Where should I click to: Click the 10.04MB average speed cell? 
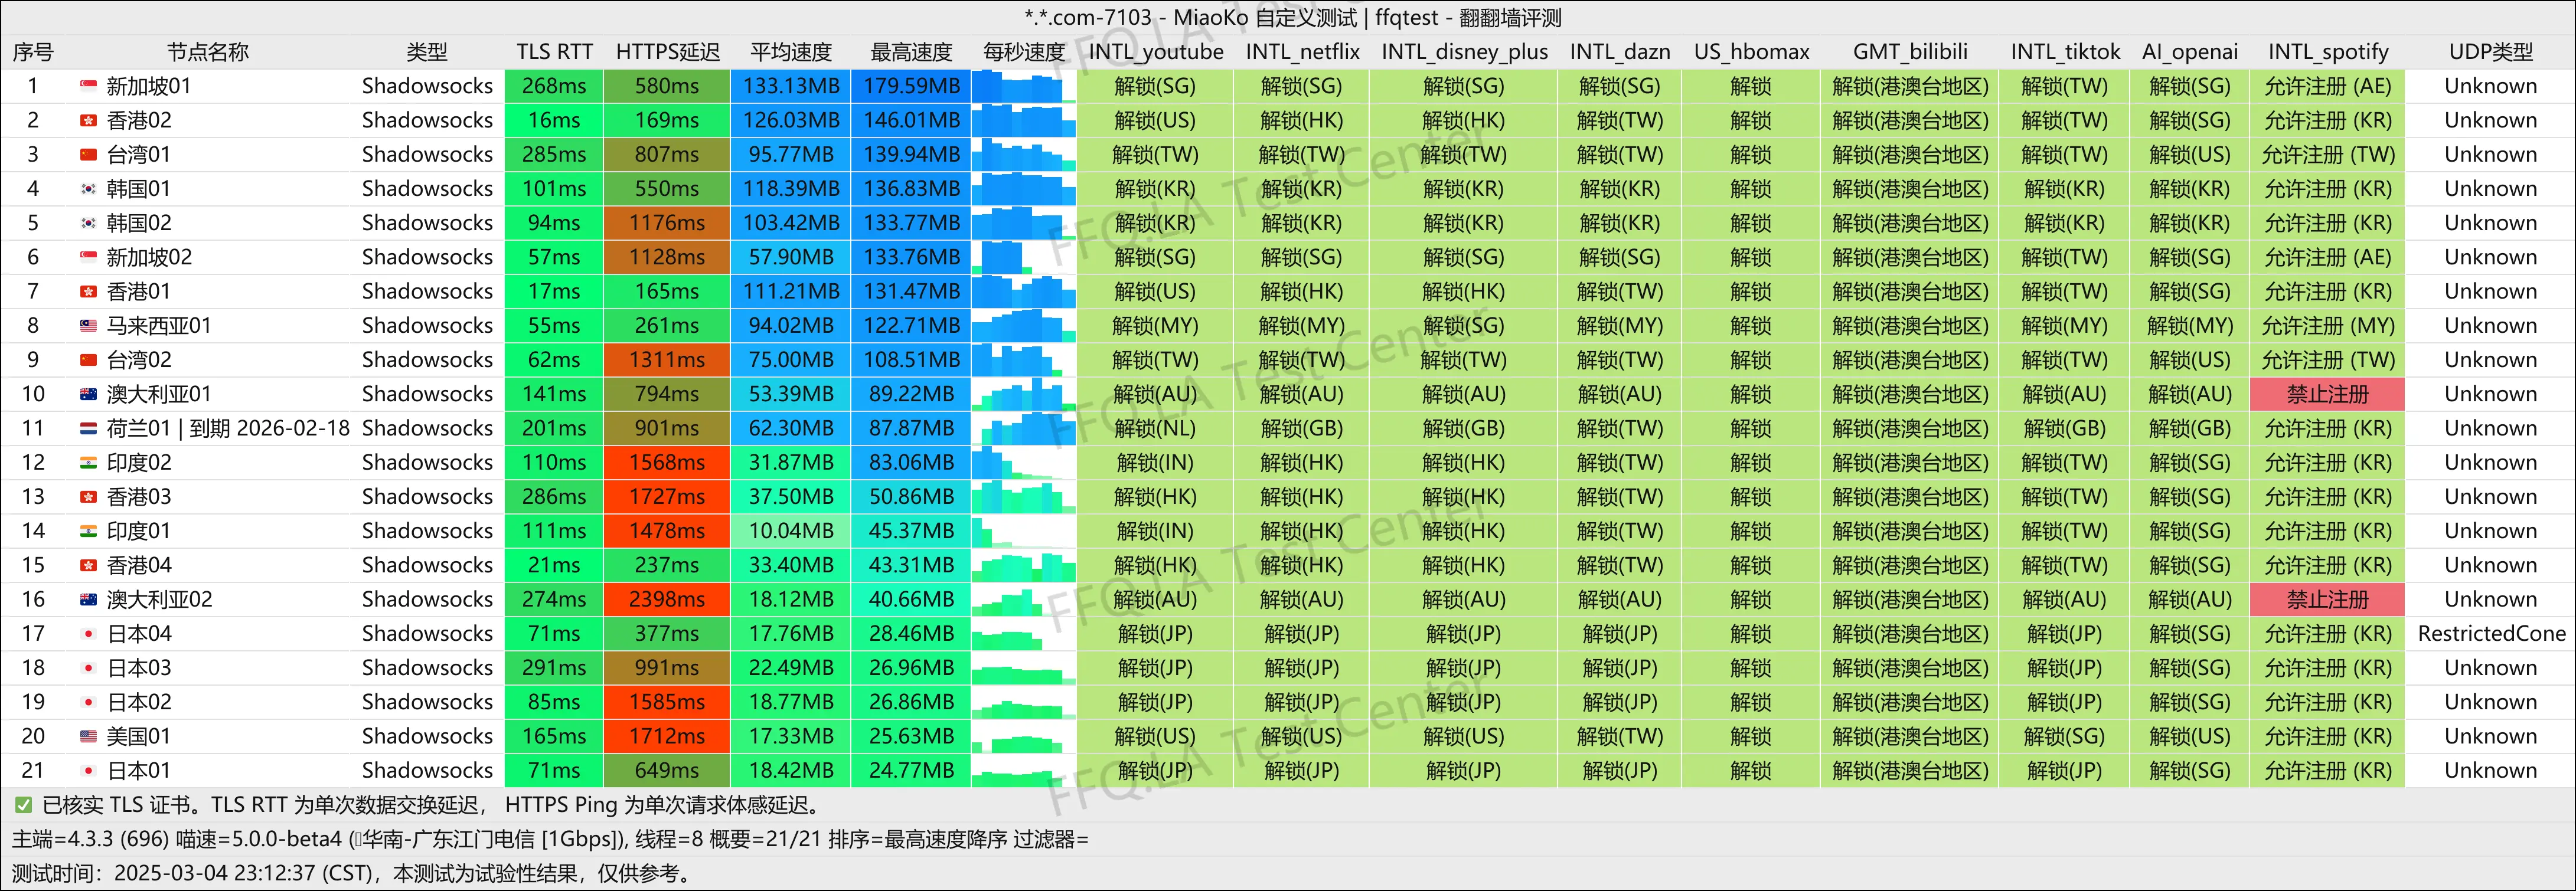[x=791, y=532]
